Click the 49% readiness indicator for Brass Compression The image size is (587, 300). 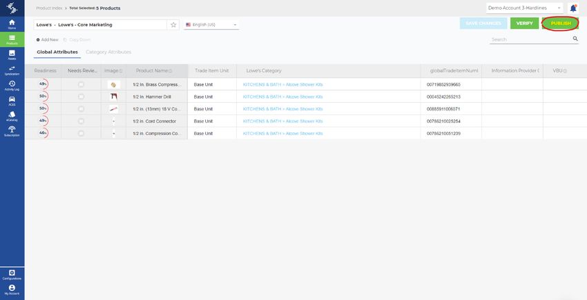pos(44,84)
